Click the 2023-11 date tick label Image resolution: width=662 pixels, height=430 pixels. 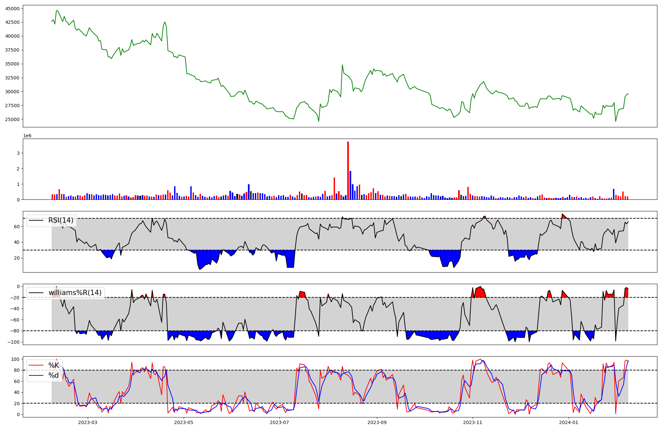point(473,422)
